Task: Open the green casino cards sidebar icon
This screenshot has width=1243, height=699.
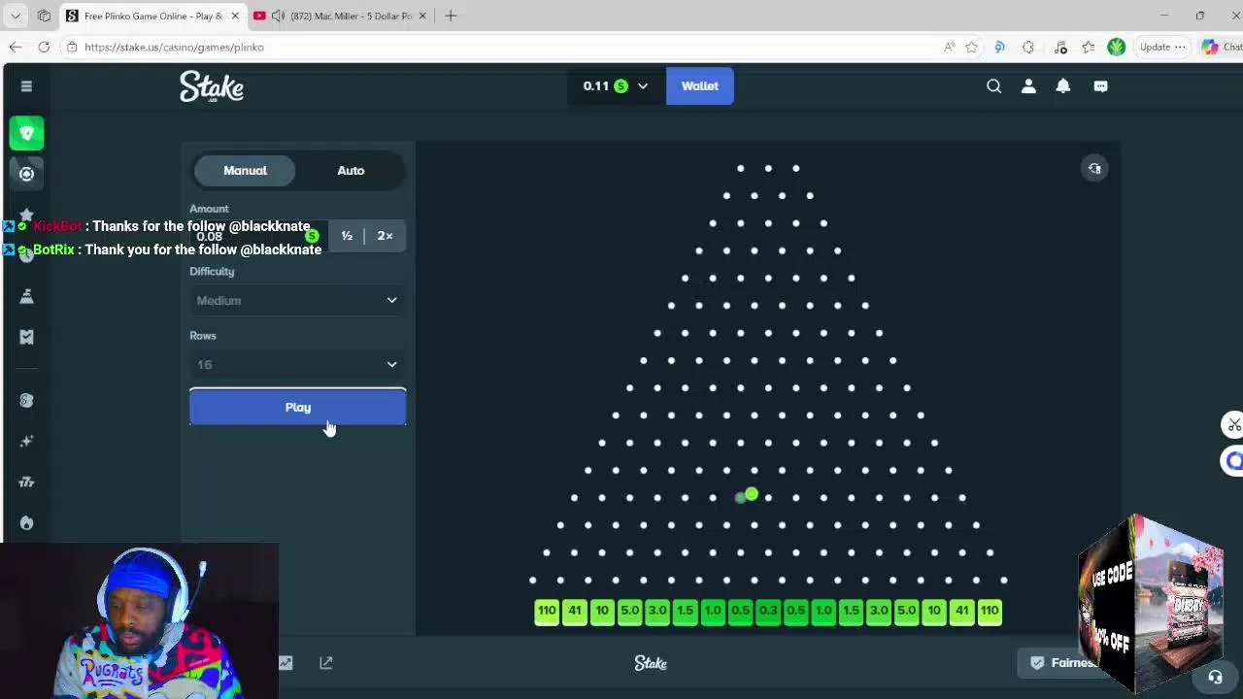Action: click(x=26, y=133)
